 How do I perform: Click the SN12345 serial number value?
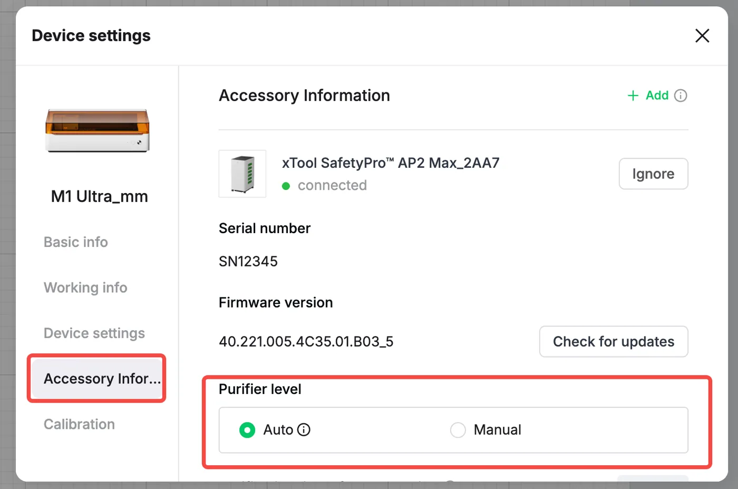248,262
